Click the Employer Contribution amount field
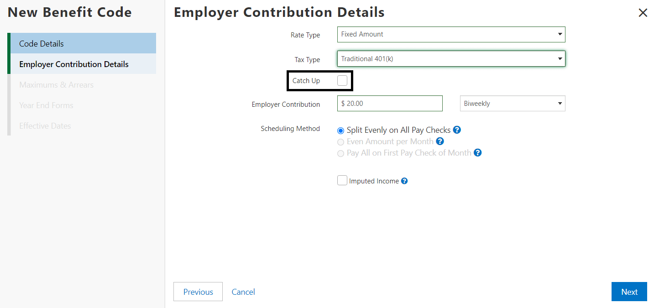This screenshot has height=308, width=654. pyautogui.click(x=390, y=104)
